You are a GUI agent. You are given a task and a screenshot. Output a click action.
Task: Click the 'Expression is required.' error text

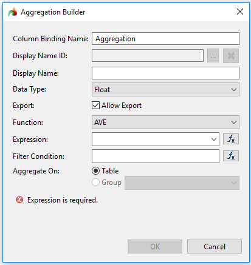click(63, 200)
